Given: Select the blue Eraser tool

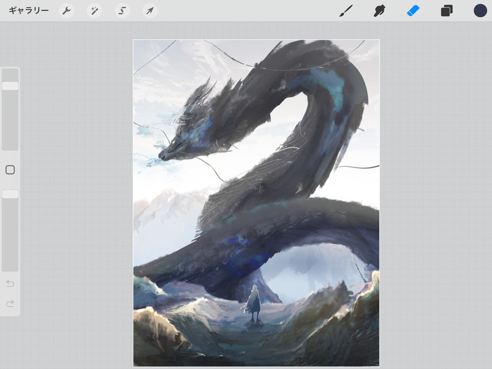Looking at the screenshot, I should click(413, 10).
